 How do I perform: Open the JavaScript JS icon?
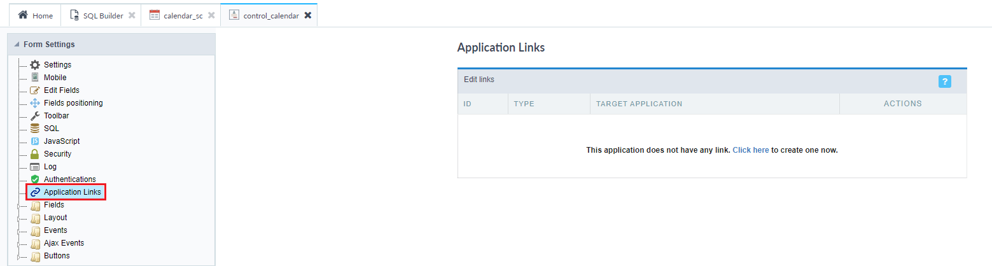pyautogui.click(x=35, y=141)
